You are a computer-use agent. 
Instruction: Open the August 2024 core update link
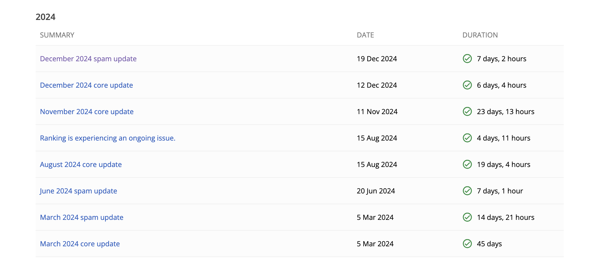[x=81, y=165]
